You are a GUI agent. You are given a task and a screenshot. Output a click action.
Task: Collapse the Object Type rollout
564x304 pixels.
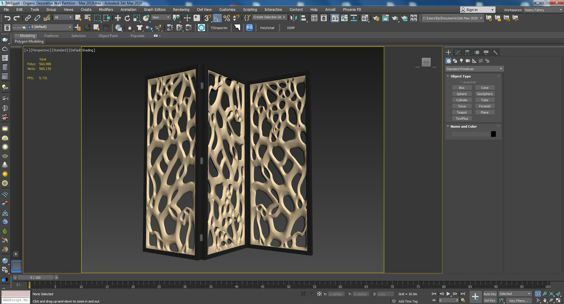[x=460, y=76]
